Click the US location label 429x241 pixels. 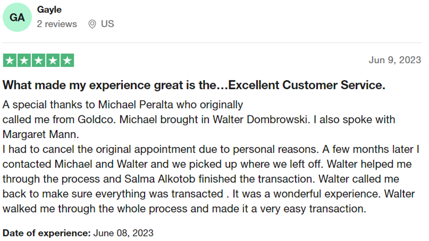point(107,24)
